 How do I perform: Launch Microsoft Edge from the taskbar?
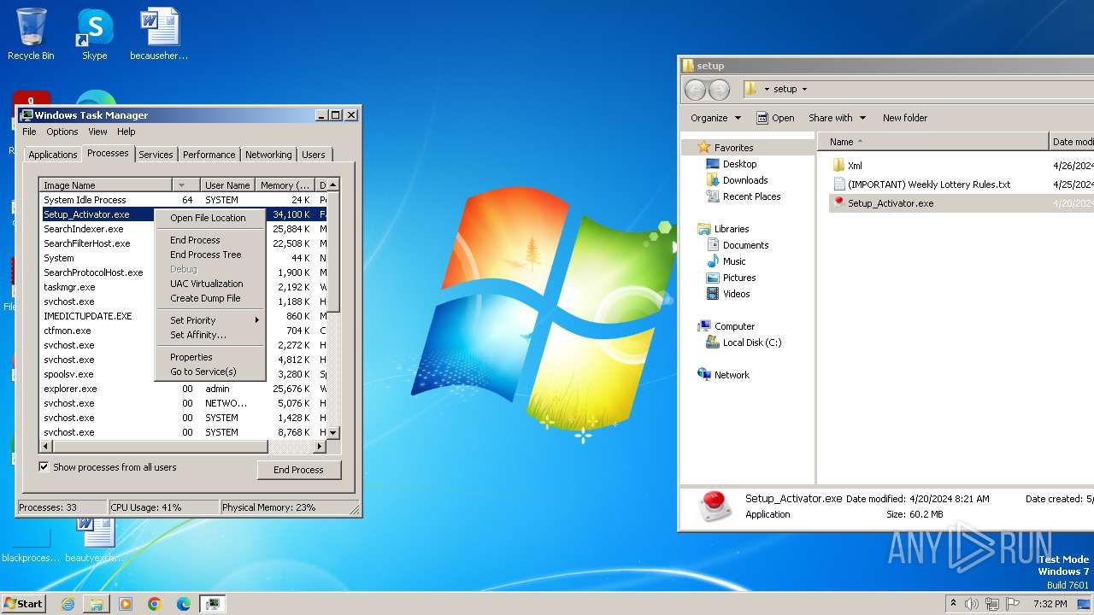(x=184, y=604)
